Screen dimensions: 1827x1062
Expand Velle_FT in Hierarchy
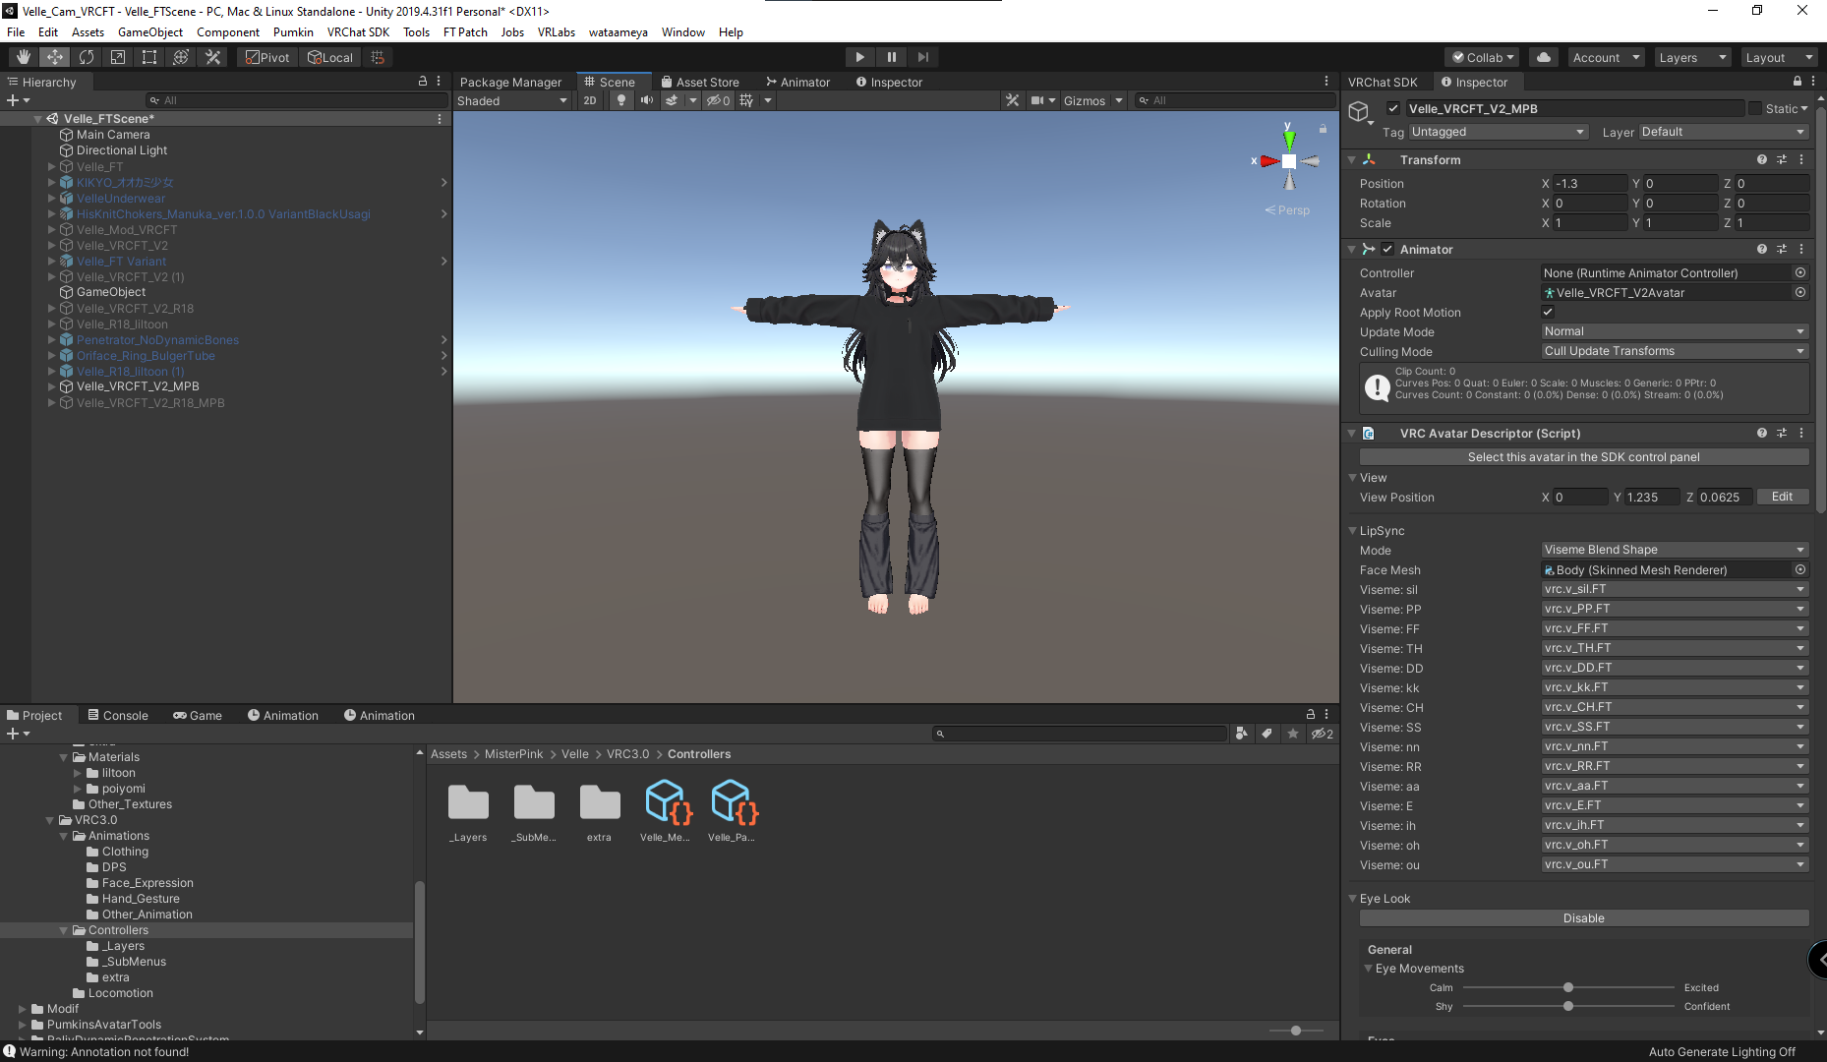[x=52, y=166]
